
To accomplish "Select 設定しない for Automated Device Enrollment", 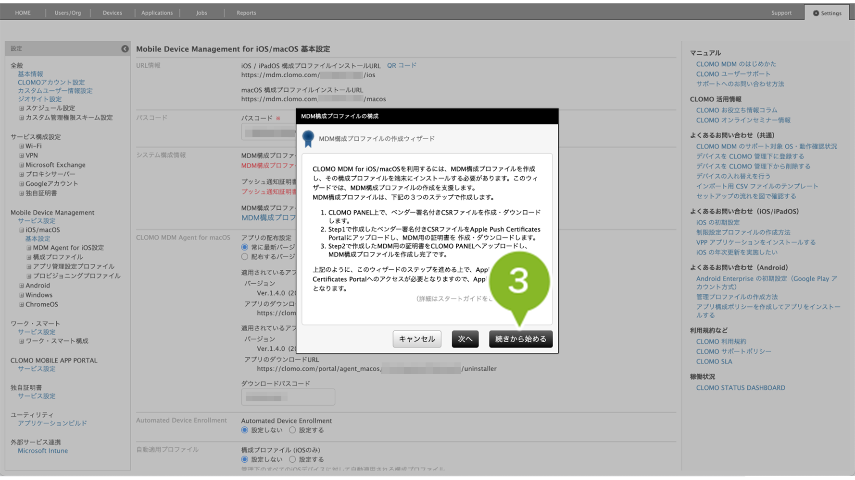I will click(245, 430).
